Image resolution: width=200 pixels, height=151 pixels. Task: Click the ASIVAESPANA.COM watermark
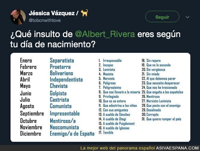pos(177,148)
